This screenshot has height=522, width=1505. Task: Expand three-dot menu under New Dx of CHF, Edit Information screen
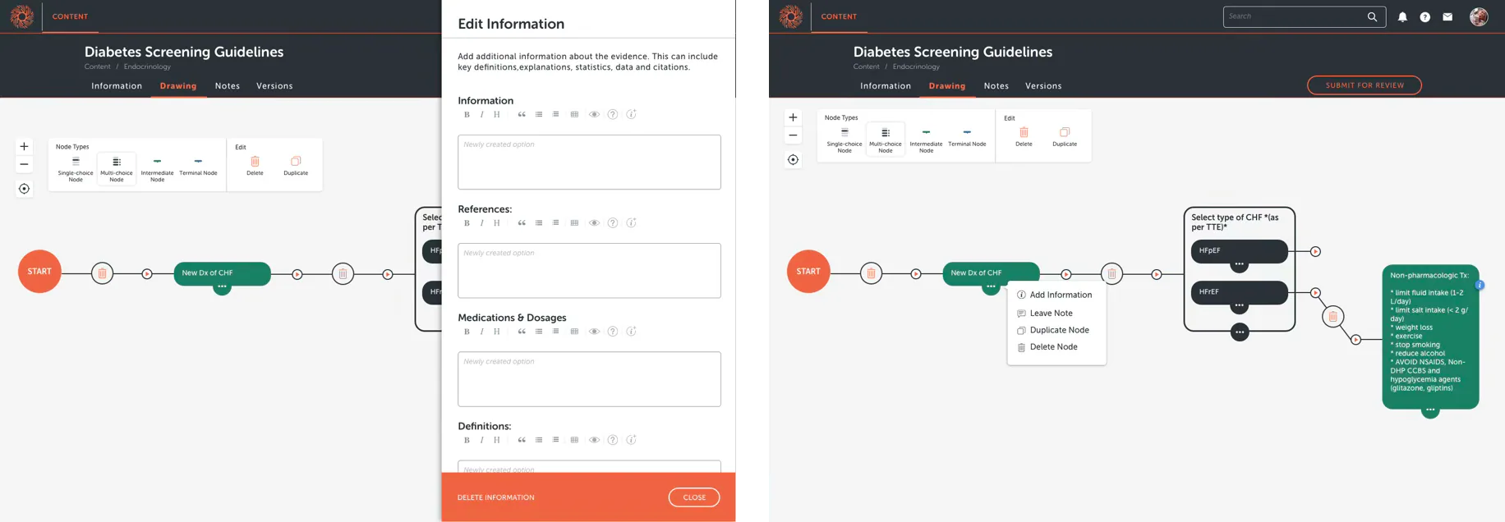click(x=222, y=286)
